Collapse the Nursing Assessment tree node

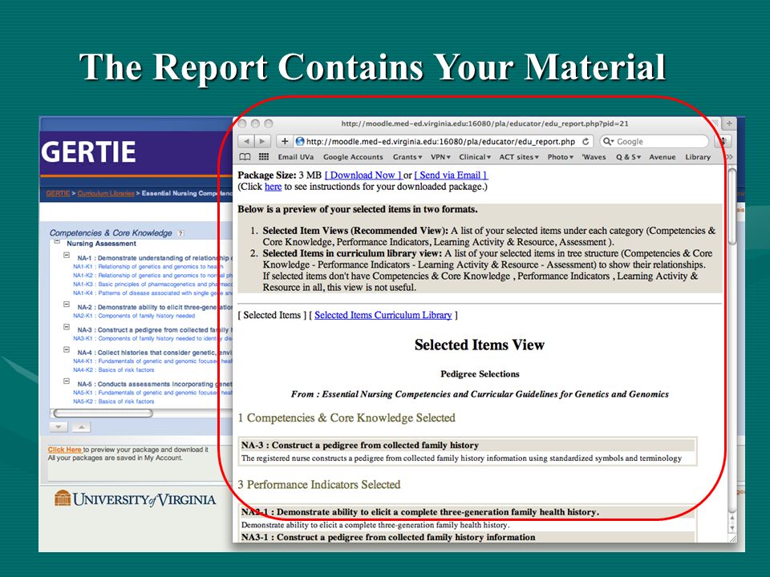click(x=57, y=241)
